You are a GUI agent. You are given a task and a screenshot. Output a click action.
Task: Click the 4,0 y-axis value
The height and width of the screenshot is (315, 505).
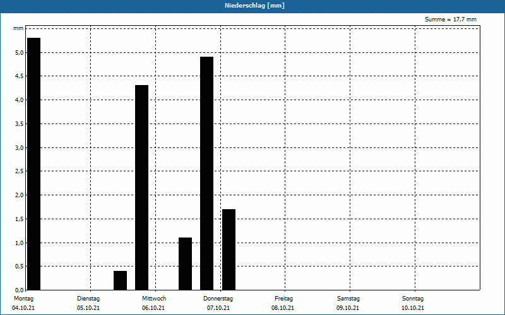pyautogui.click(x=20, y=100)
